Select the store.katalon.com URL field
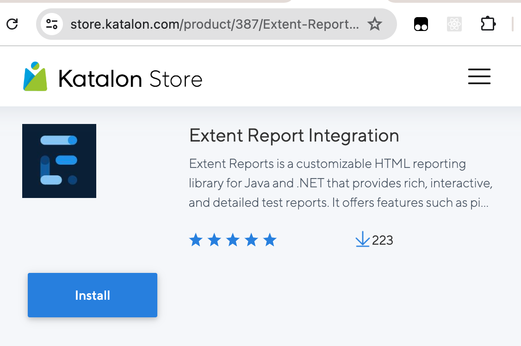Viewport: 521px width, 346px height. [214, 24]
